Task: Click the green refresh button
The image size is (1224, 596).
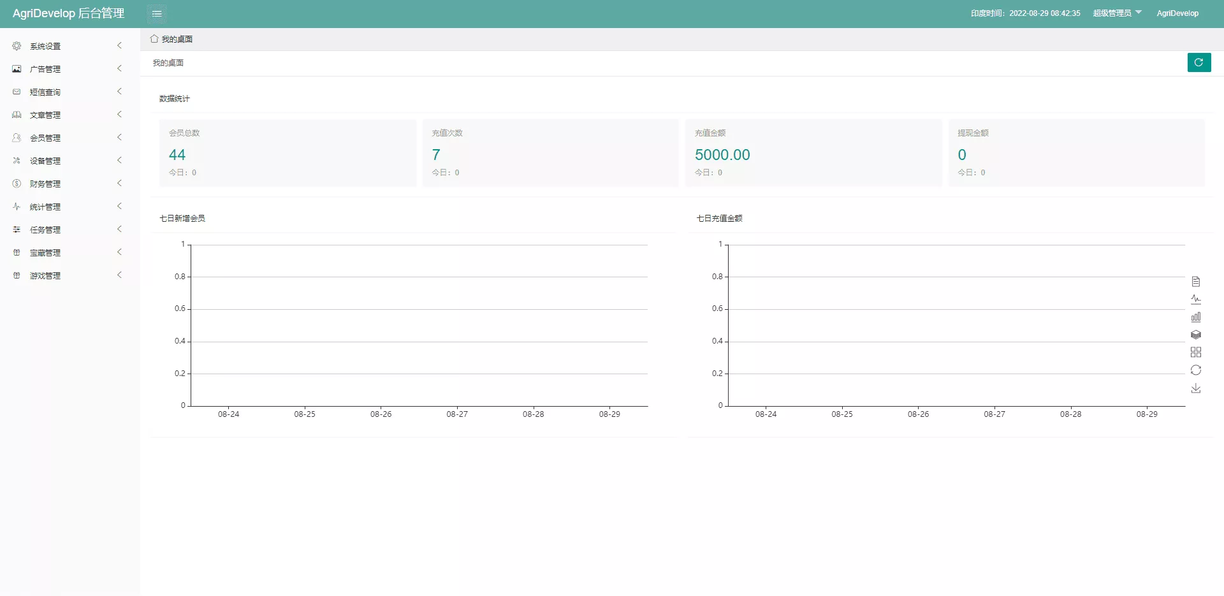Action: pyautogui.click(x=1198, y=62)
